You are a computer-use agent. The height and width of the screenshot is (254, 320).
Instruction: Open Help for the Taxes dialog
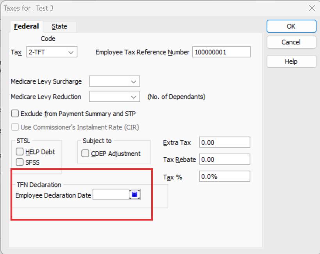(x=291, y=61)
